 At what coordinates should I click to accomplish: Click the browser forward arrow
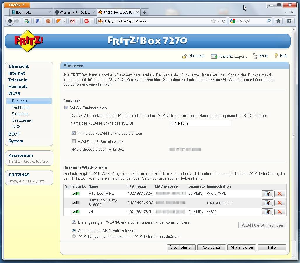coord(17,21)
